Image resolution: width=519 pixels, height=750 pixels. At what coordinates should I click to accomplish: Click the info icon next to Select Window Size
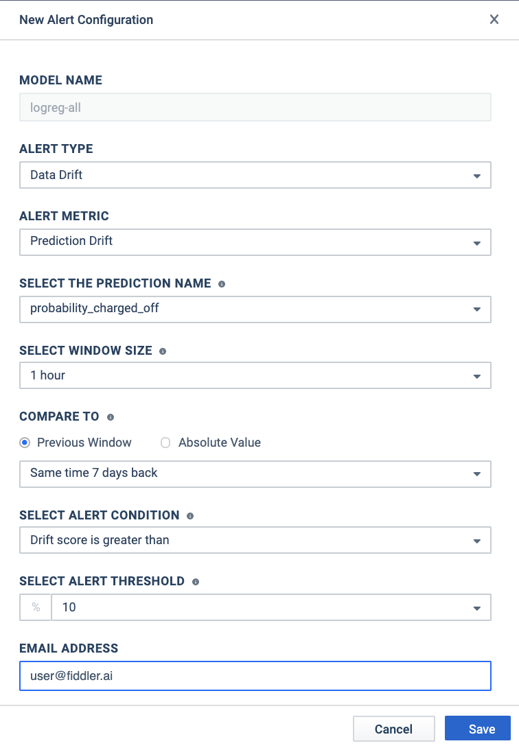pyautogui.click(x=163, y=351)
